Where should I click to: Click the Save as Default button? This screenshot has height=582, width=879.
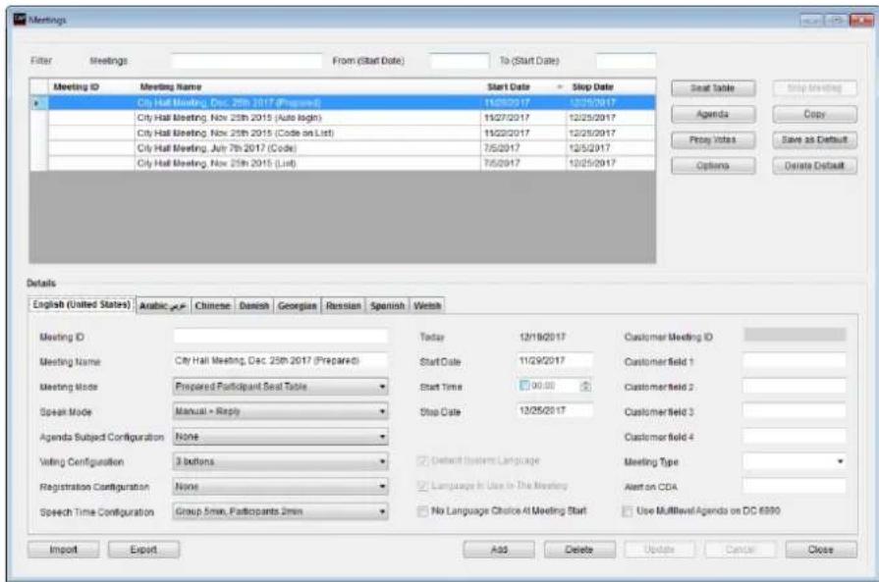[x=814, y=140]
